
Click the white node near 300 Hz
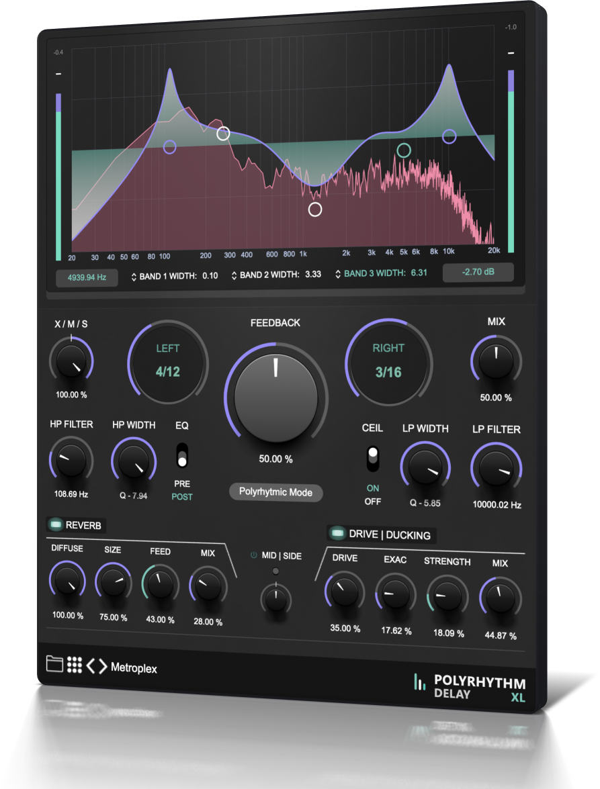223,134
